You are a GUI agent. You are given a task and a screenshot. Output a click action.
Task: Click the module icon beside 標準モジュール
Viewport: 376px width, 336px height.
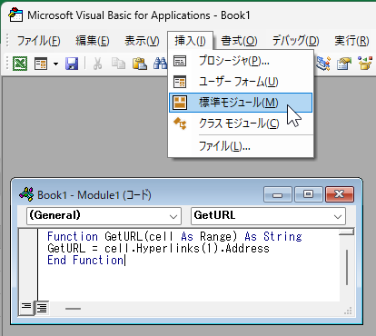coord(180,103)
